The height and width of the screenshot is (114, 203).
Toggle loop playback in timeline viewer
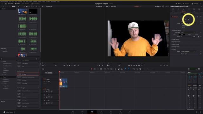[142, 66]
